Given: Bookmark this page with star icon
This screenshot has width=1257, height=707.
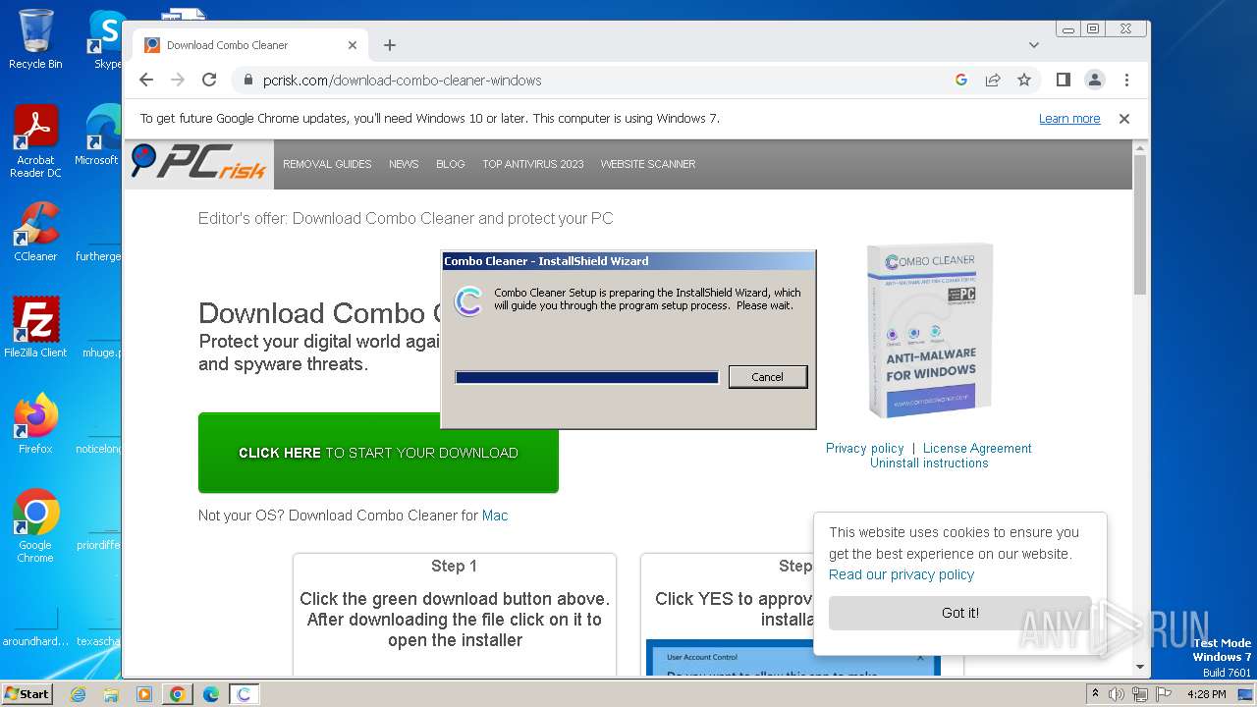Looking at the screenshot, I should point(1024,81).
